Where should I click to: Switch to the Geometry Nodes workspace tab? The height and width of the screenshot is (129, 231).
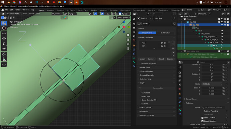click(139, 10)
